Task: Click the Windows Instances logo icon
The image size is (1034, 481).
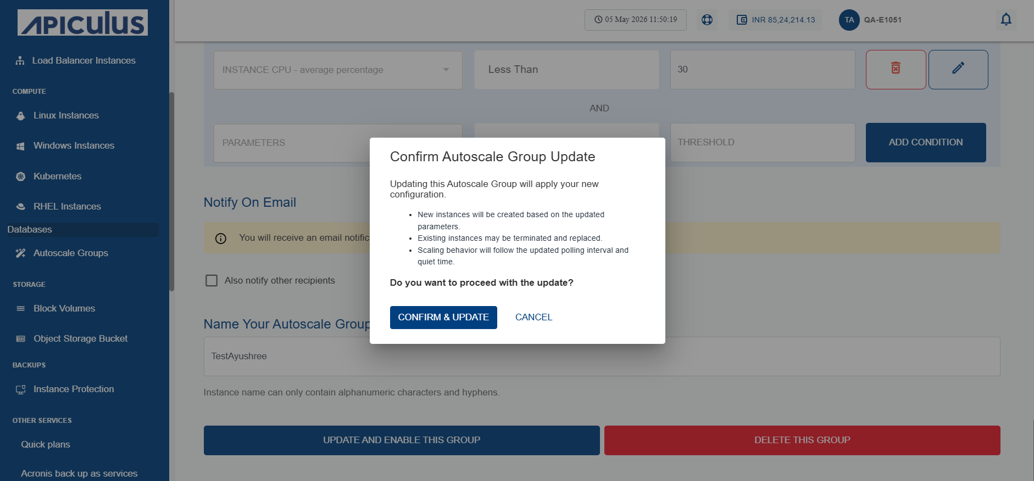Action: pyautogui.click(x=20, y=146)
